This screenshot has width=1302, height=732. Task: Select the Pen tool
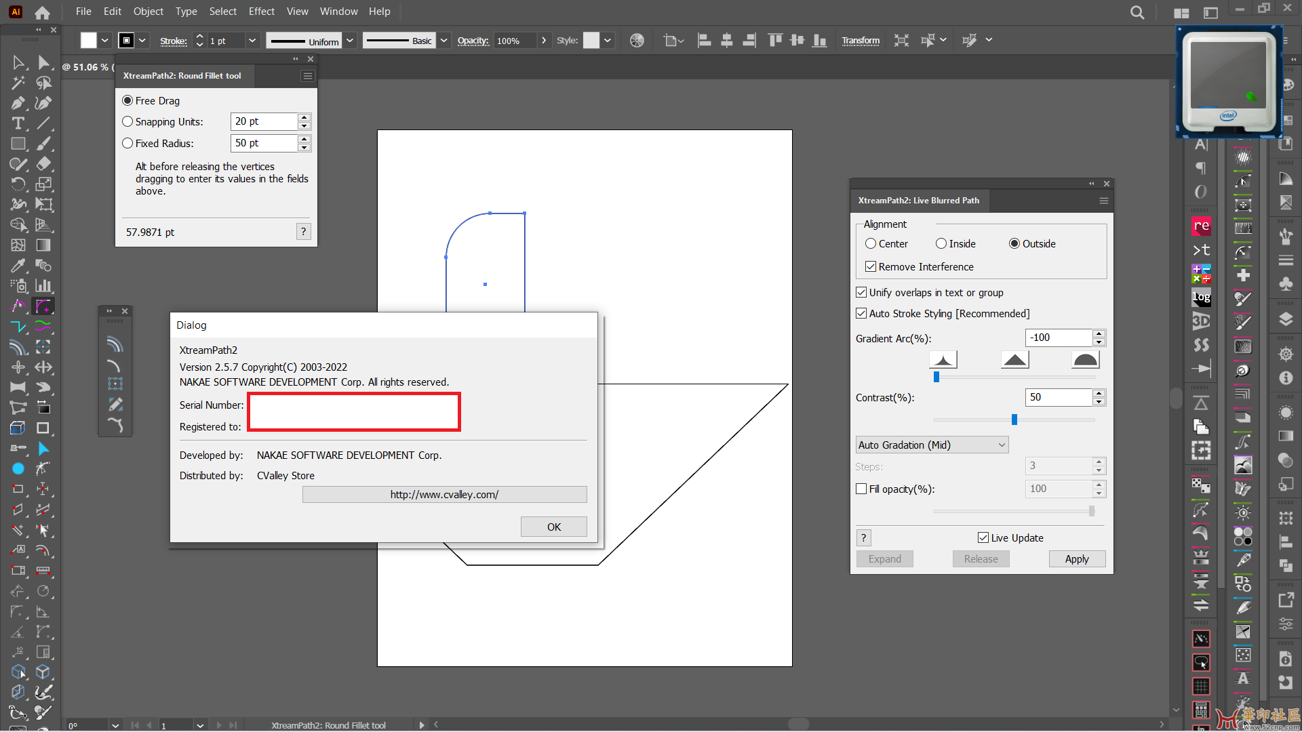[x=18, y=103]
